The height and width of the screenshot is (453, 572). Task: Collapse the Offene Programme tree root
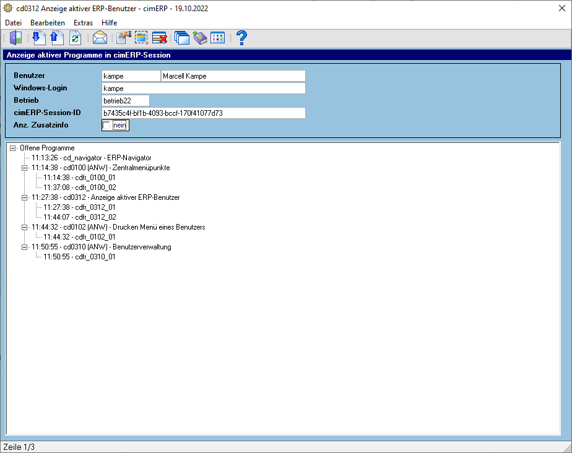[13, 148]
